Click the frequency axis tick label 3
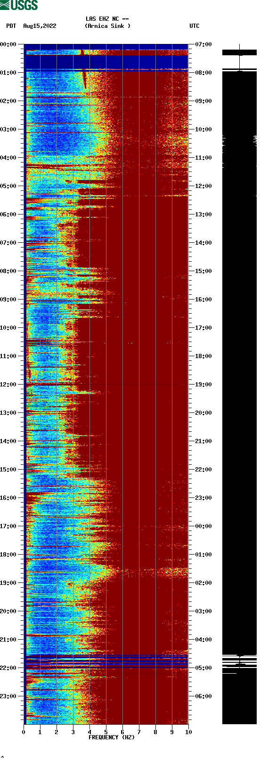This screenshot has height=762, width=260. click(73, 732)
